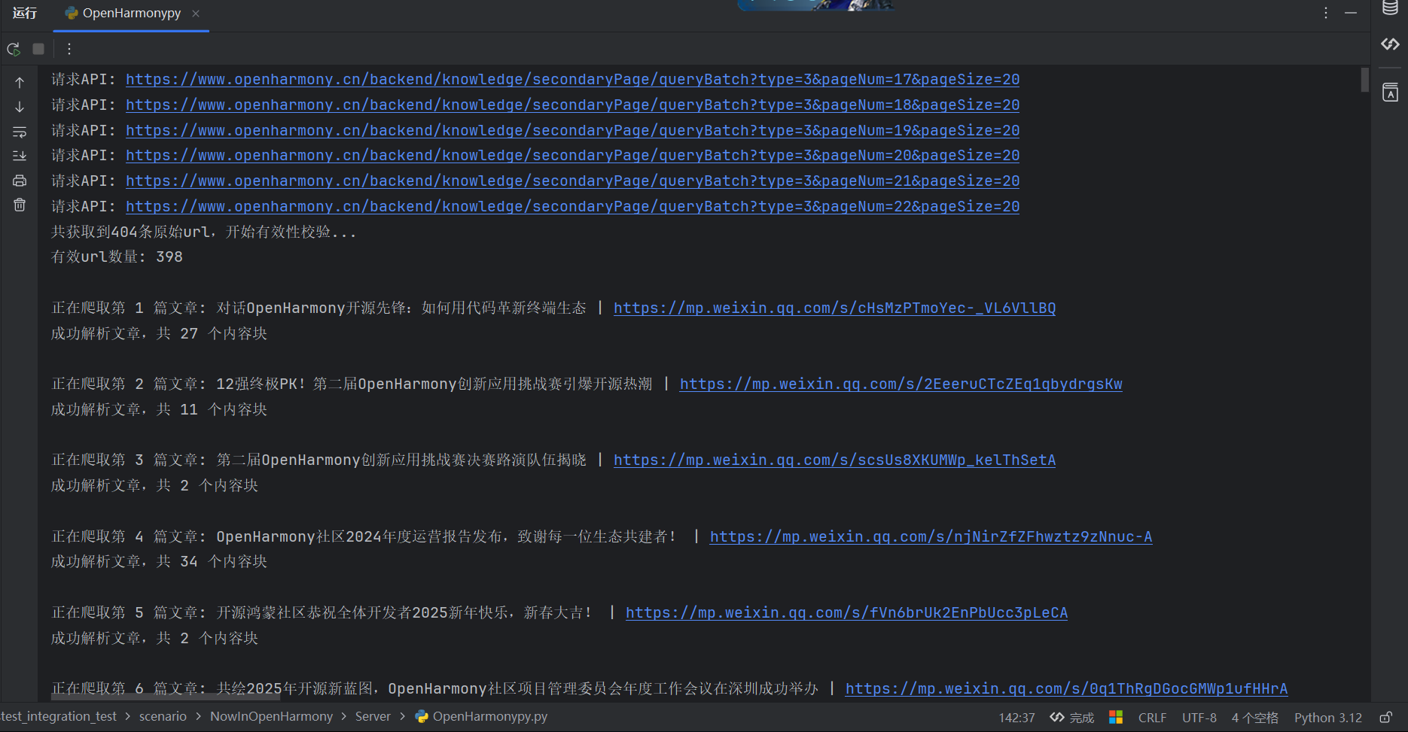Click the print console output icon
The width and height of the screenshot is (1408, 732).
tap(20, 181)
